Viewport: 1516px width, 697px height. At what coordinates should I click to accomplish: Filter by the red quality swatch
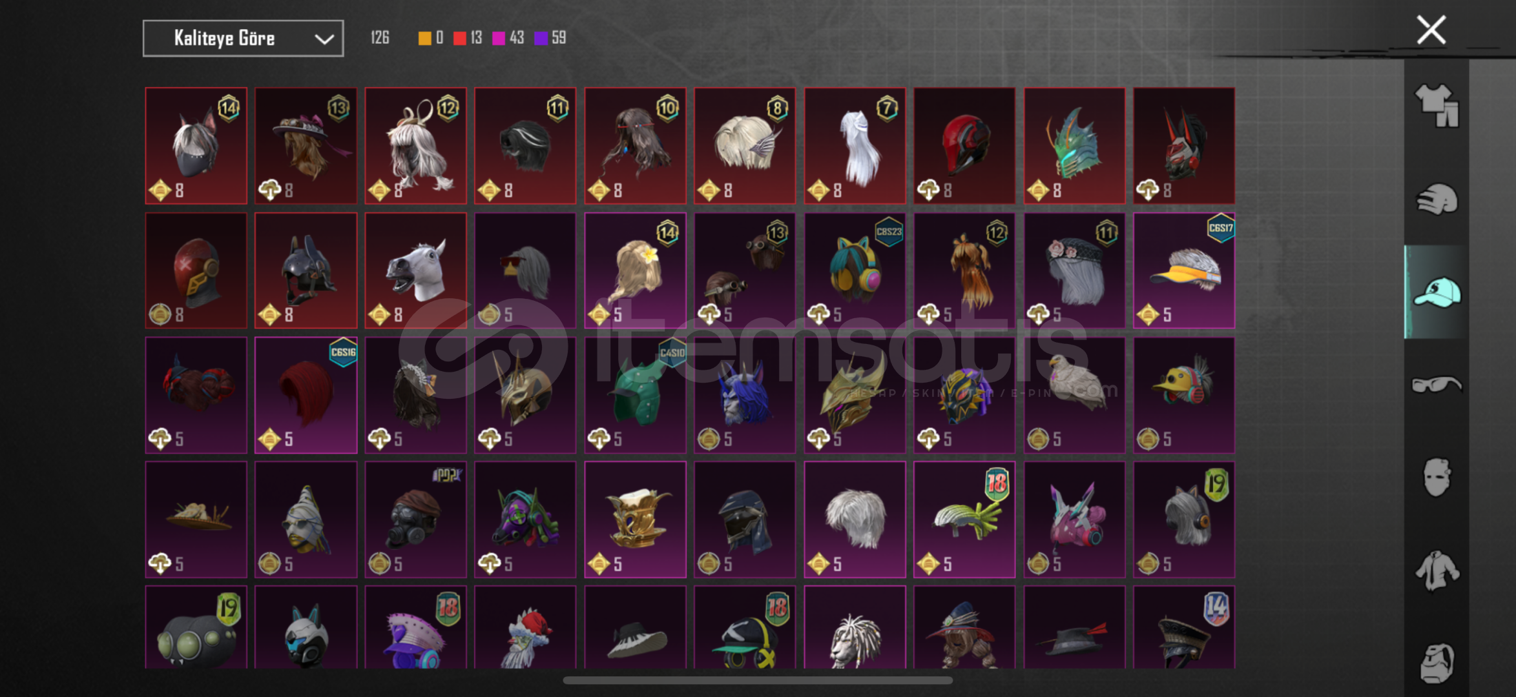tap(459, 38)
